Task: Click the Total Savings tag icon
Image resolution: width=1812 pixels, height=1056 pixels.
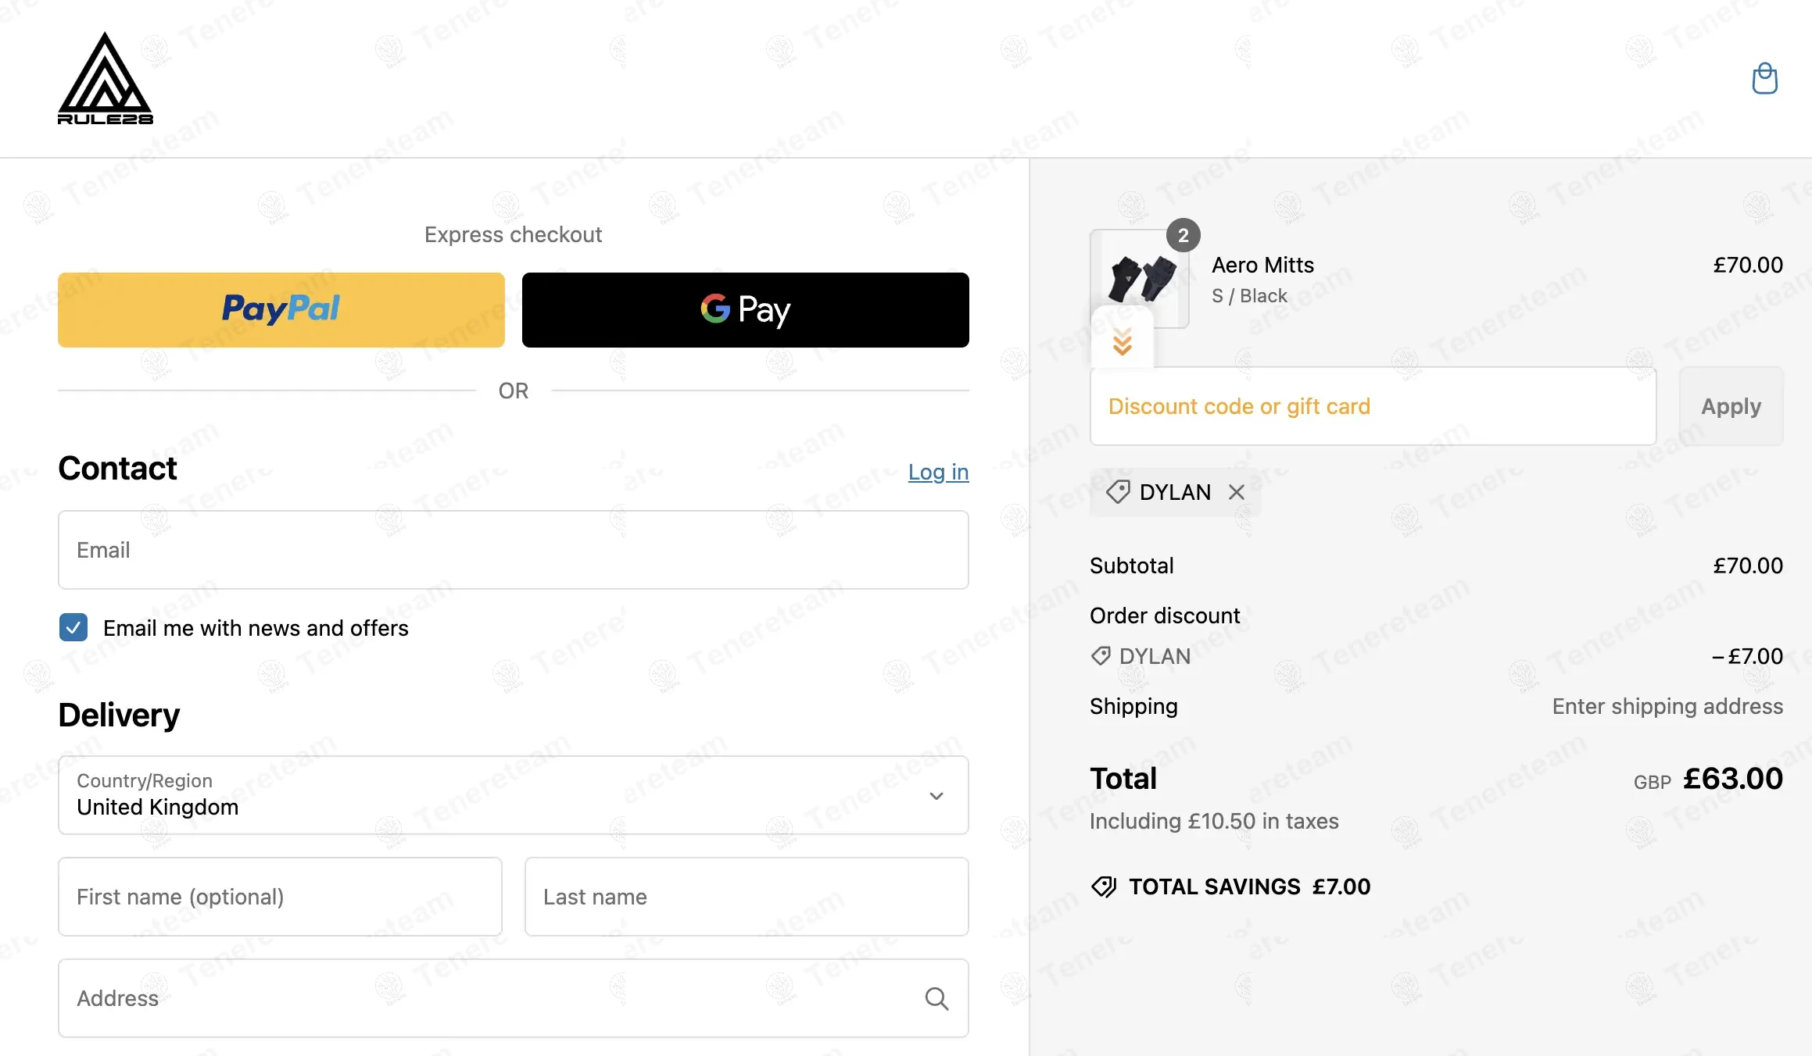Action: 1104,887
